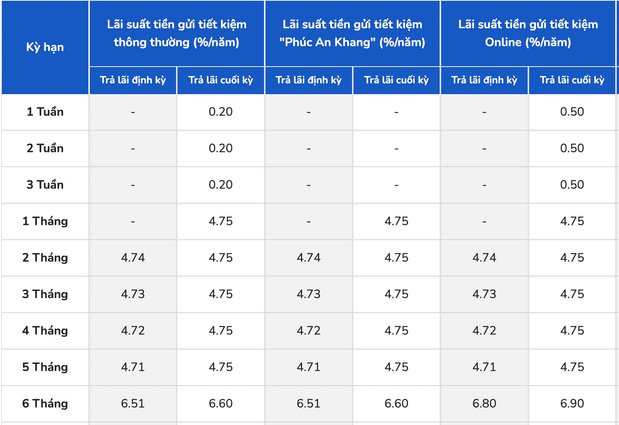This screenshot has height=425, width=619.
Task: Select the '3 Tuần' row label
Action: [x=45, y=185]
